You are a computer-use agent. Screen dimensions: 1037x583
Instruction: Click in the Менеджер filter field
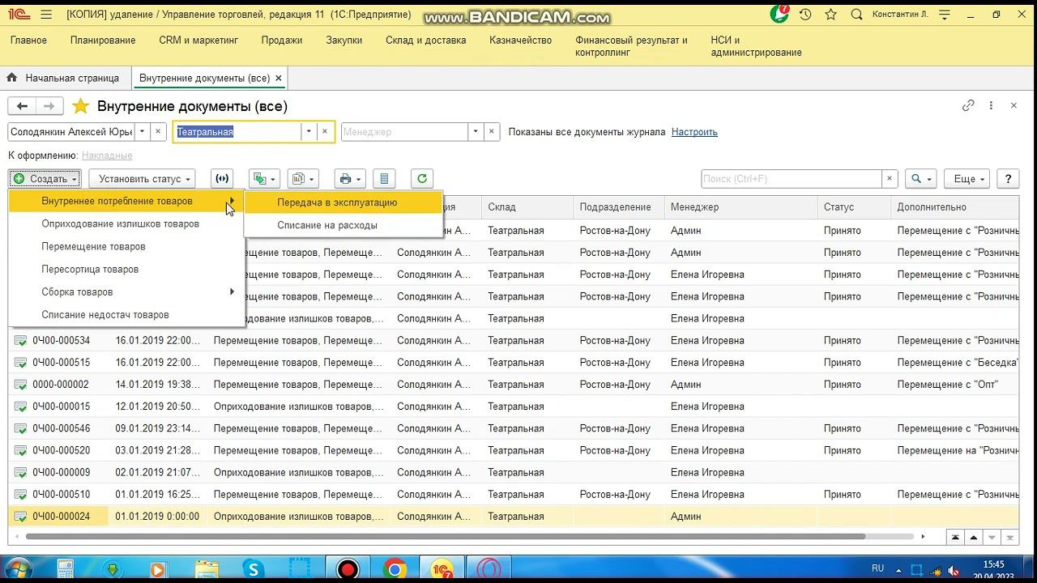(x=404, y=132)
